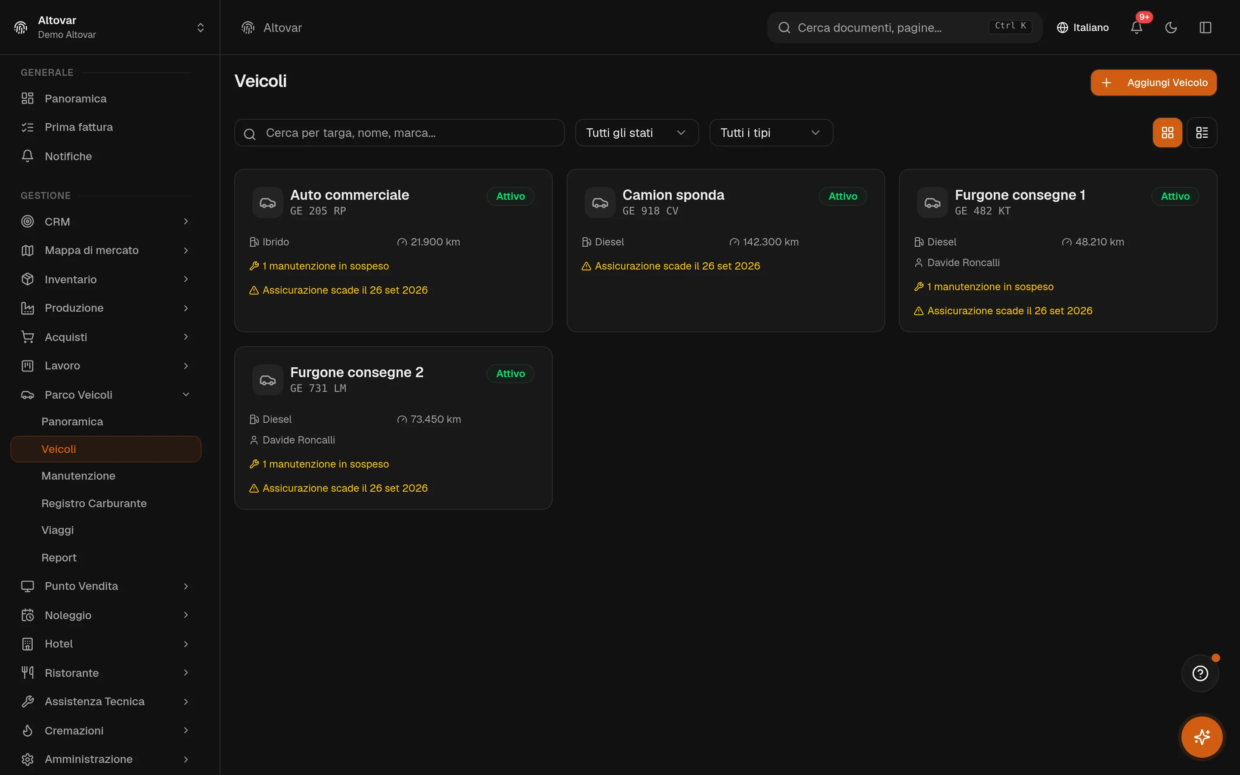Click the Punto Vendita monitor icon
Screen dimensions: 1240x775
click(28, 586)
